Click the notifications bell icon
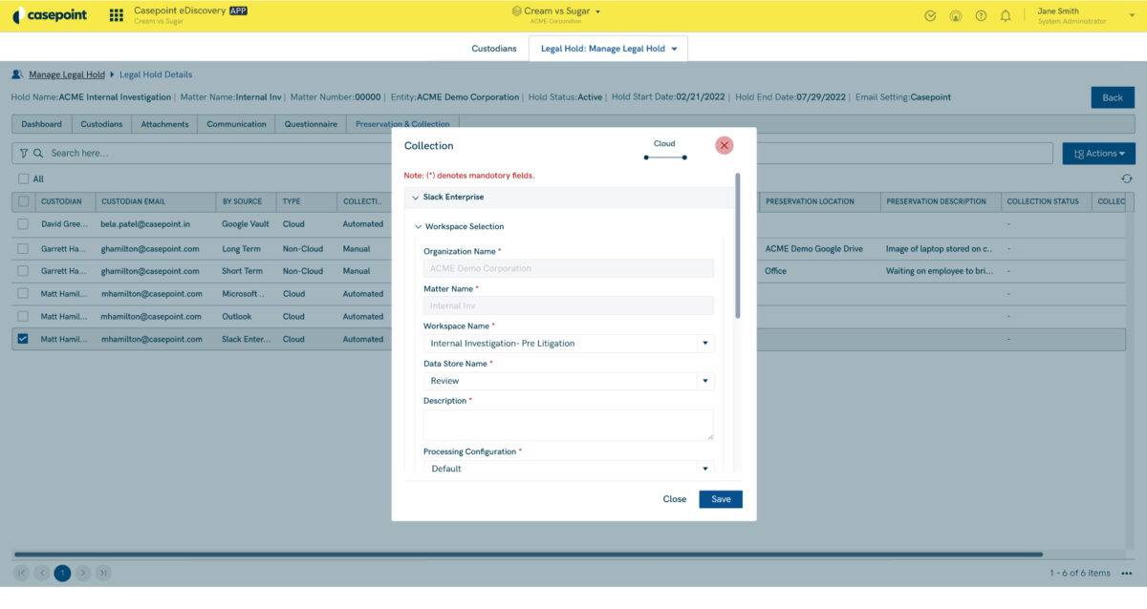This screenshot has height=609, width=1147. [1006, 15]
